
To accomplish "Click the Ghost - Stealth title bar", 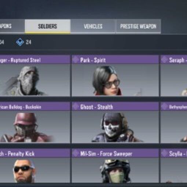I will (115, 106).
